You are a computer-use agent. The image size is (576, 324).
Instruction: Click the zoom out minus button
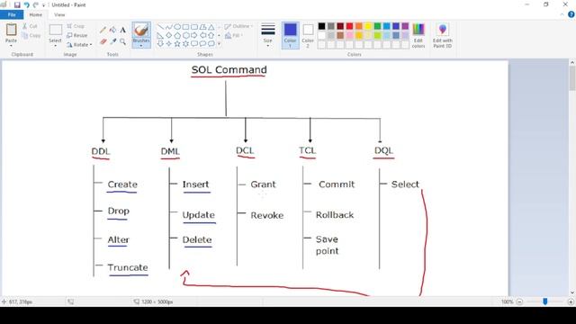(519, 301)
